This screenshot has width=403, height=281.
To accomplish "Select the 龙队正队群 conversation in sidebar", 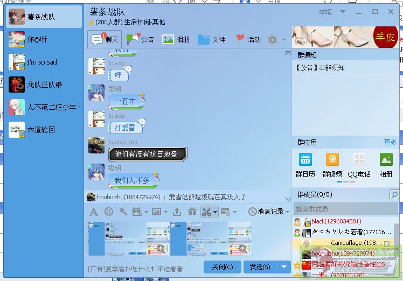I will pyautogui.click(x=43, y=85).
